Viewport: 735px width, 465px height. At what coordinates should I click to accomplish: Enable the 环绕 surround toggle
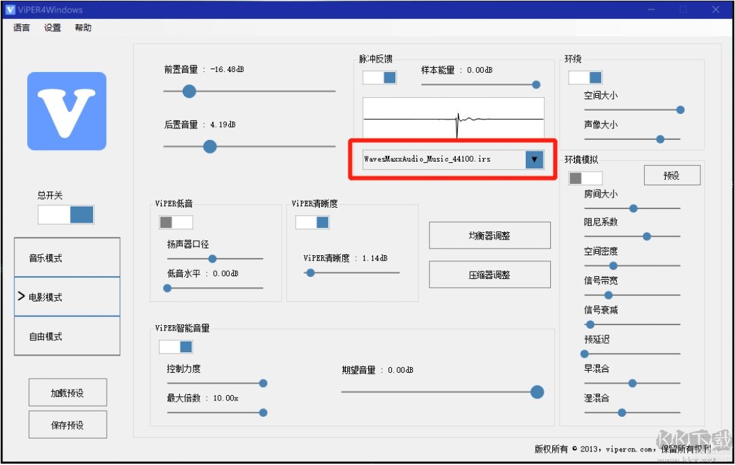coord(585,77)
